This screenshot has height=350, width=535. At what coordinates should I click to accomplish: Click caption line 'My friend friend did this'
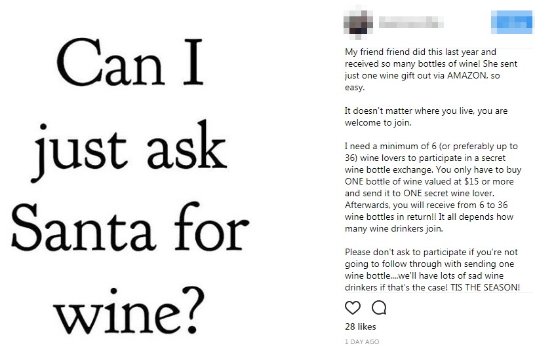pos(420,52)
